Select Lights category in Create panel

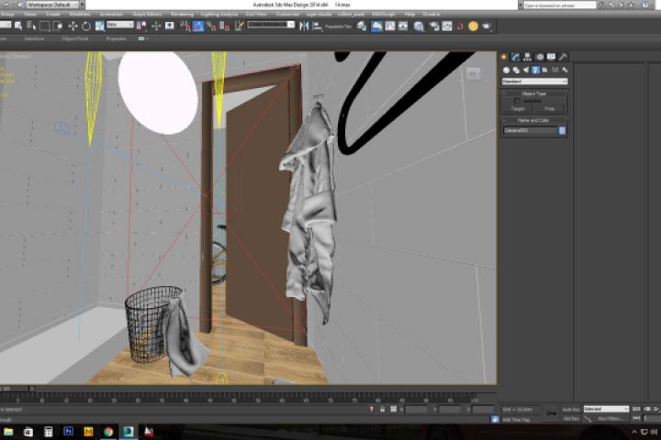pyautogui.click(x=526, y=70)
